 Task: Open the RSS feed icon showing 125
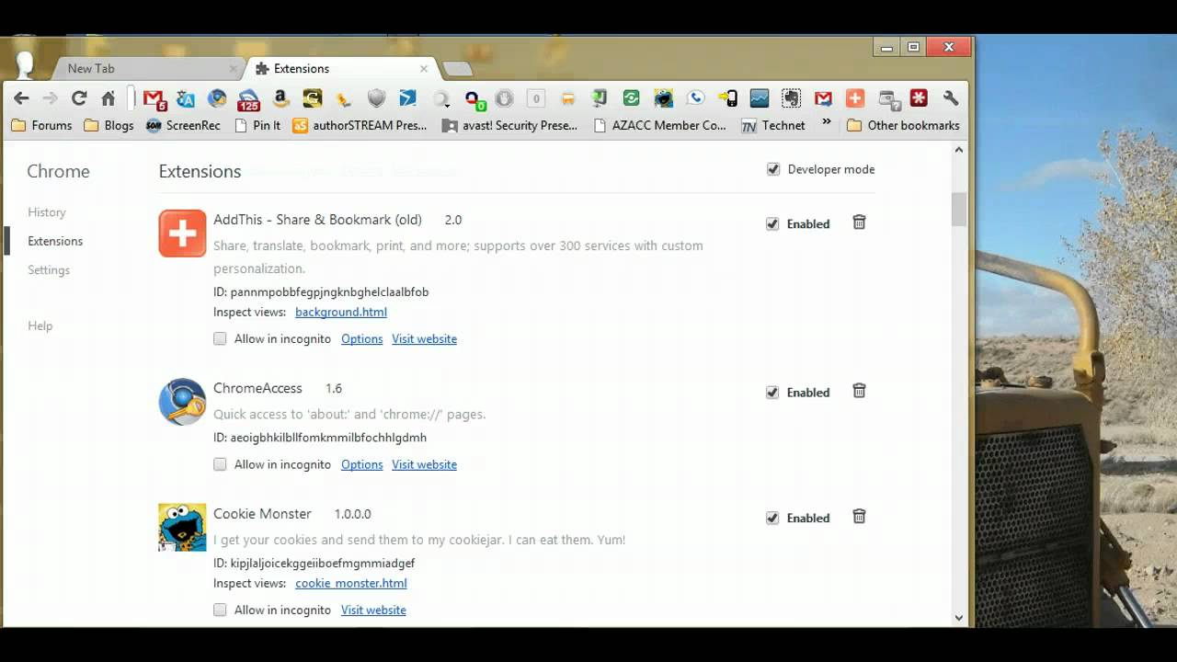click(249, 98)
